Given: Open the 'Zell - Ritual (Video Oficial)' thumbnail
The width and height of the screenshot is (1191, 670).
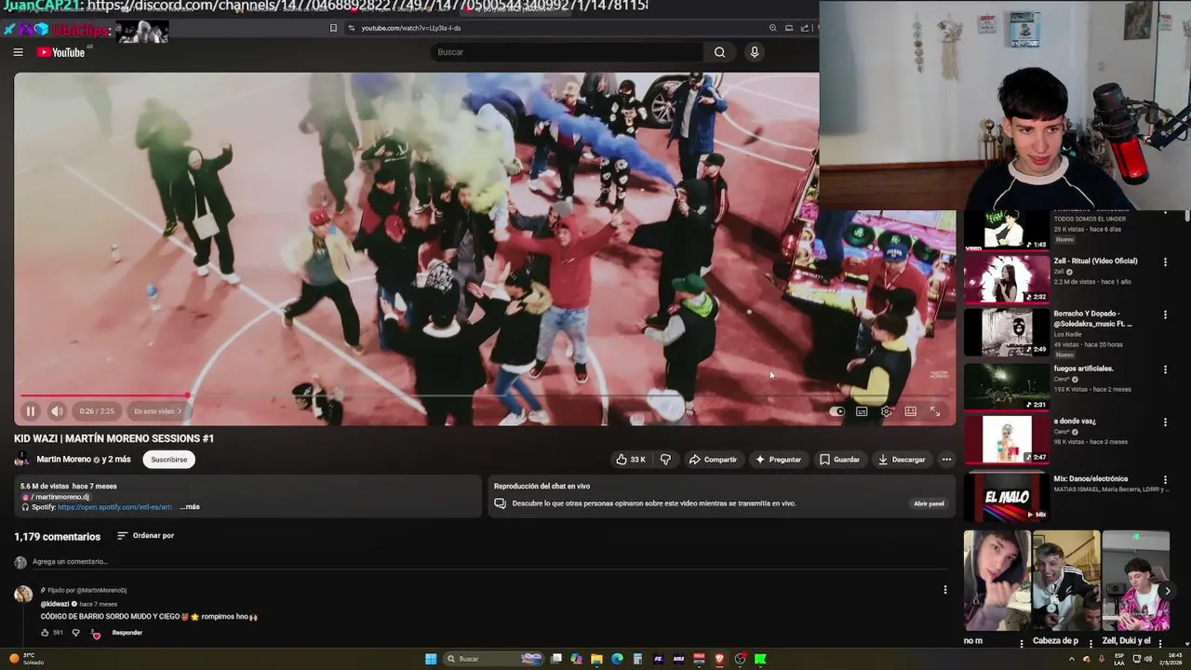Looking at the screenshot, I should pos(1007,278).
